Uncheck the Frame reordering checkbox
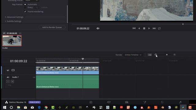Viewport: 196px width, 110px height. click(25, 12)
